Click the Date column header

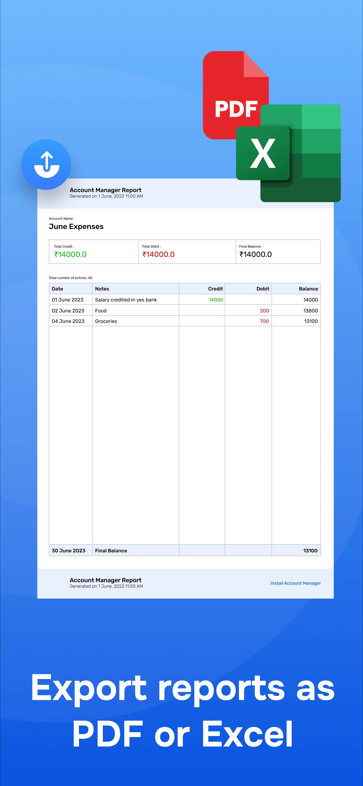click(x=57, y=289)
